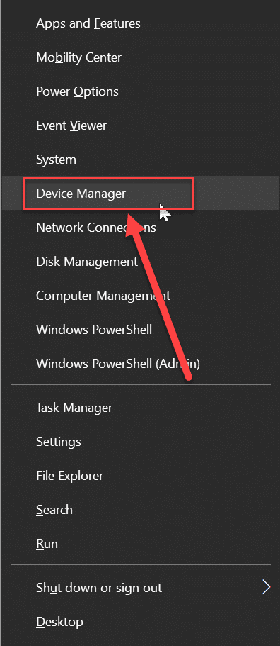
Task: Select Mobility Center entry
Action: [x=140, y=57]
